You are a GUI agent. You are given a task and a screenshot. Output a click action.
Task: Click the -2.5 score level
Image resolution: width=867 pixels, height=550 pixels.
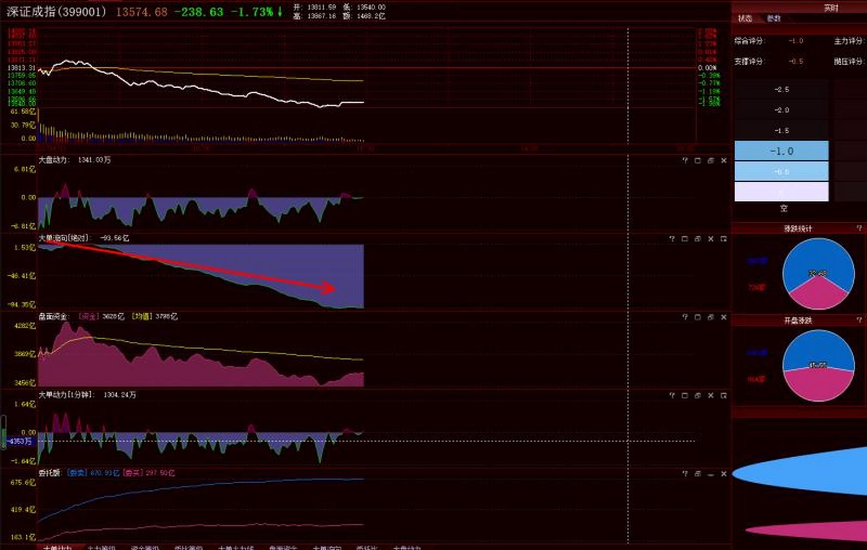point(781,89)
